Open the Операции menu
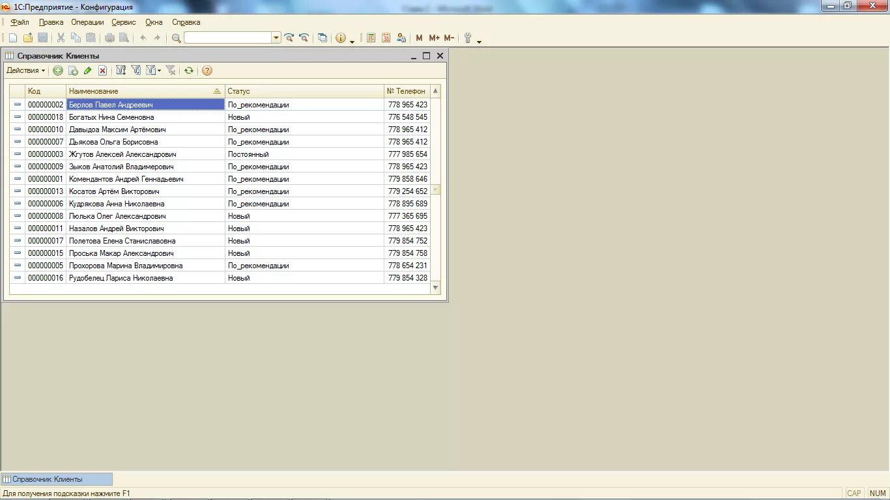This screenshot has height=500, width=890. [87, 22]
